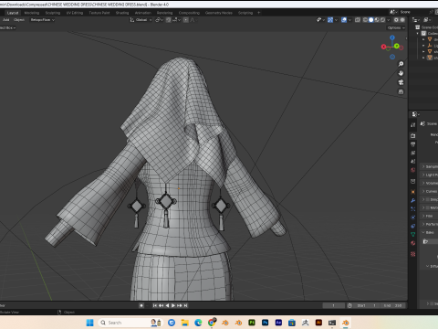Open the RetopoFlow dropdown menu

coord(43,20)
